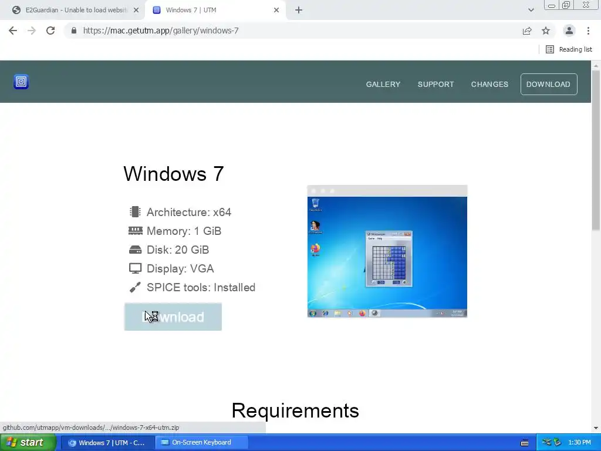Click the 'Architecture: x64' text
The width and height of the screenshot is (601, 451).
pyautogui.click(x=189, y=212)
